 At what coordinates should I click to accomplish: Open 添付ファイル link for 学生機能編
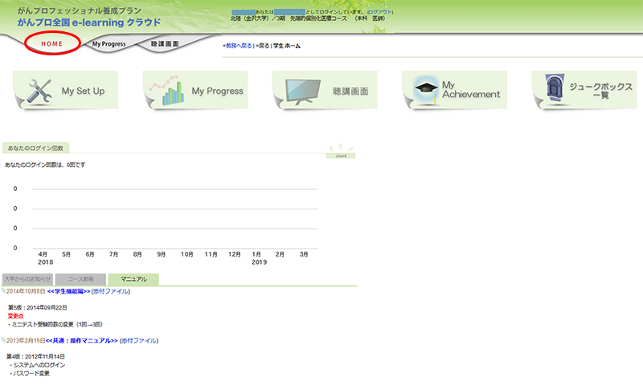(111, 291)
